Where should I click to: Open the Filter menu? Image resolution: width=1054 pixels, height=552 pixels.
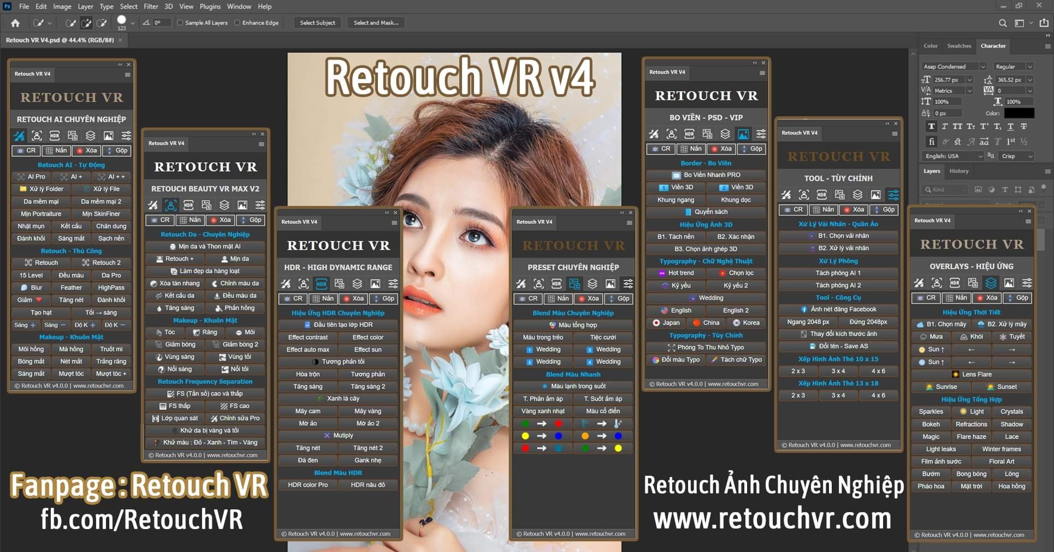click(x=151, y=7)
